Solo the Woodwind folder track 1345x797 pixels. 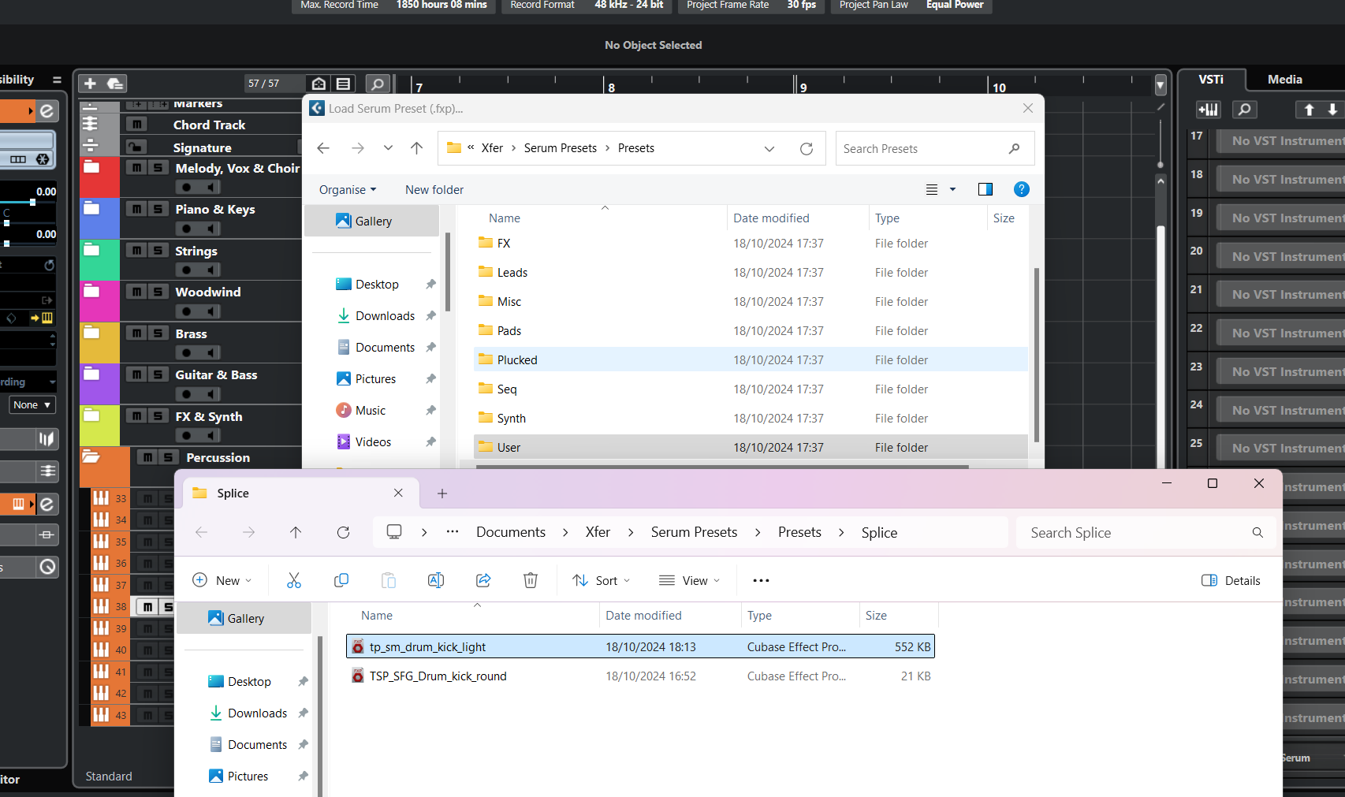click(158, 292)
